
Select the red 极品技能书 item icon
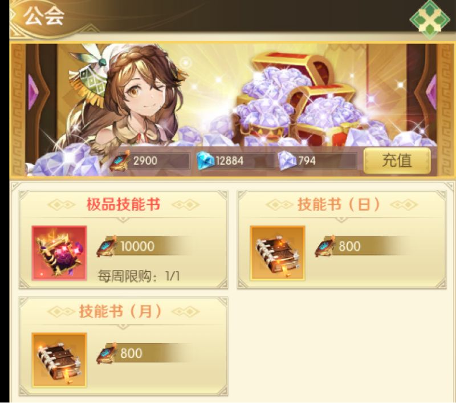click(x=59, y=253)
